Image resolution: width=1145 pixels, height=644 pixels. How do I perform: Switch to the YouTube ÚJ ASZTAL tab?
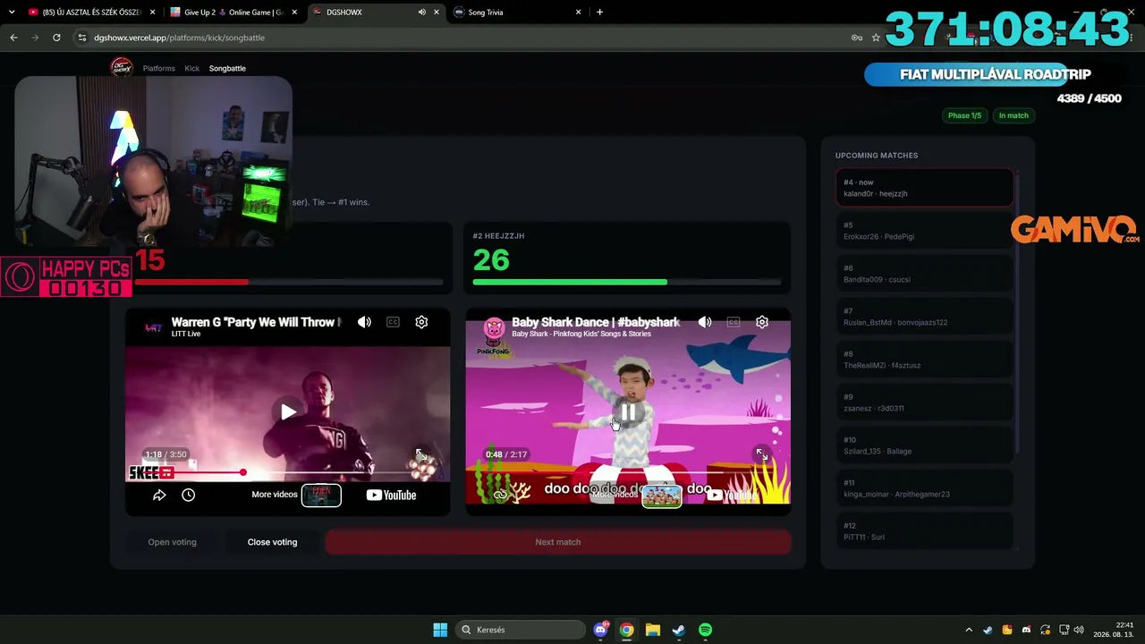point(92,13)
